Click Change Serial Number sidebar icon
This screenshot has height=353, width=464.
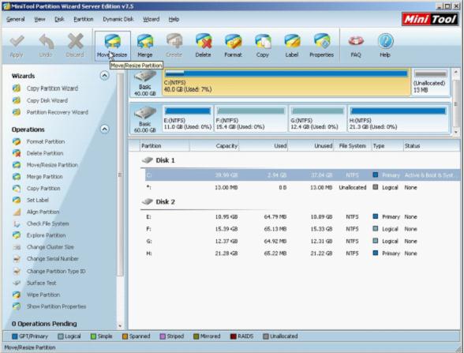[17, 259]
